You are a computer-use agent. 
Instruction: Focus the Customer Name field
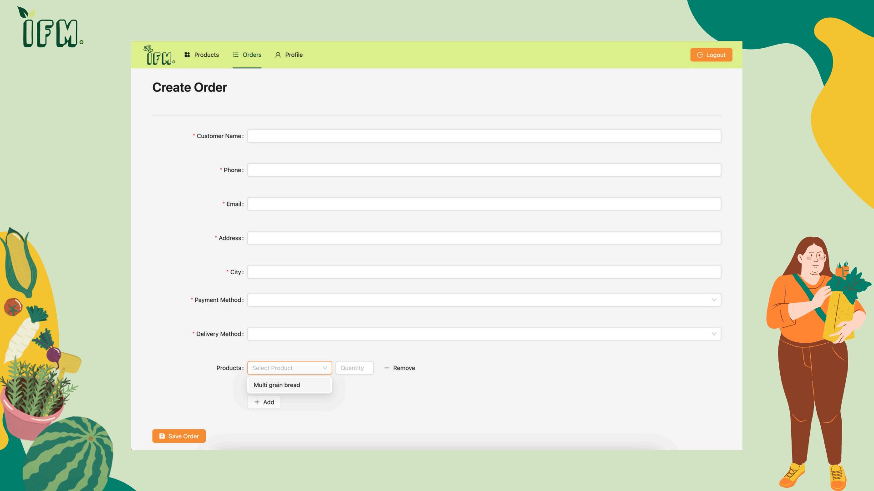coord(483,136)
